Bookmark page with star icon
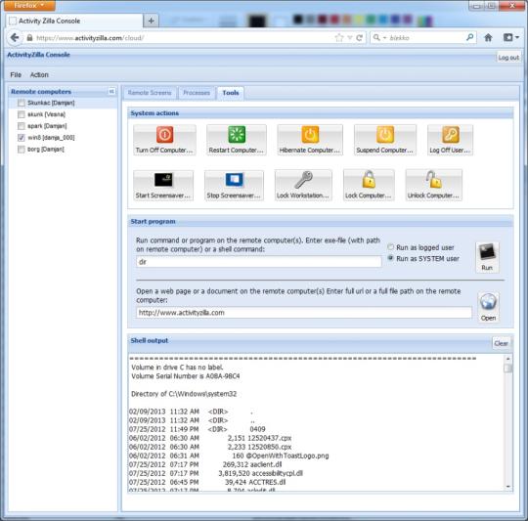Image resolution: width=528 pixels, height=521 pixels. coord(339,38)
